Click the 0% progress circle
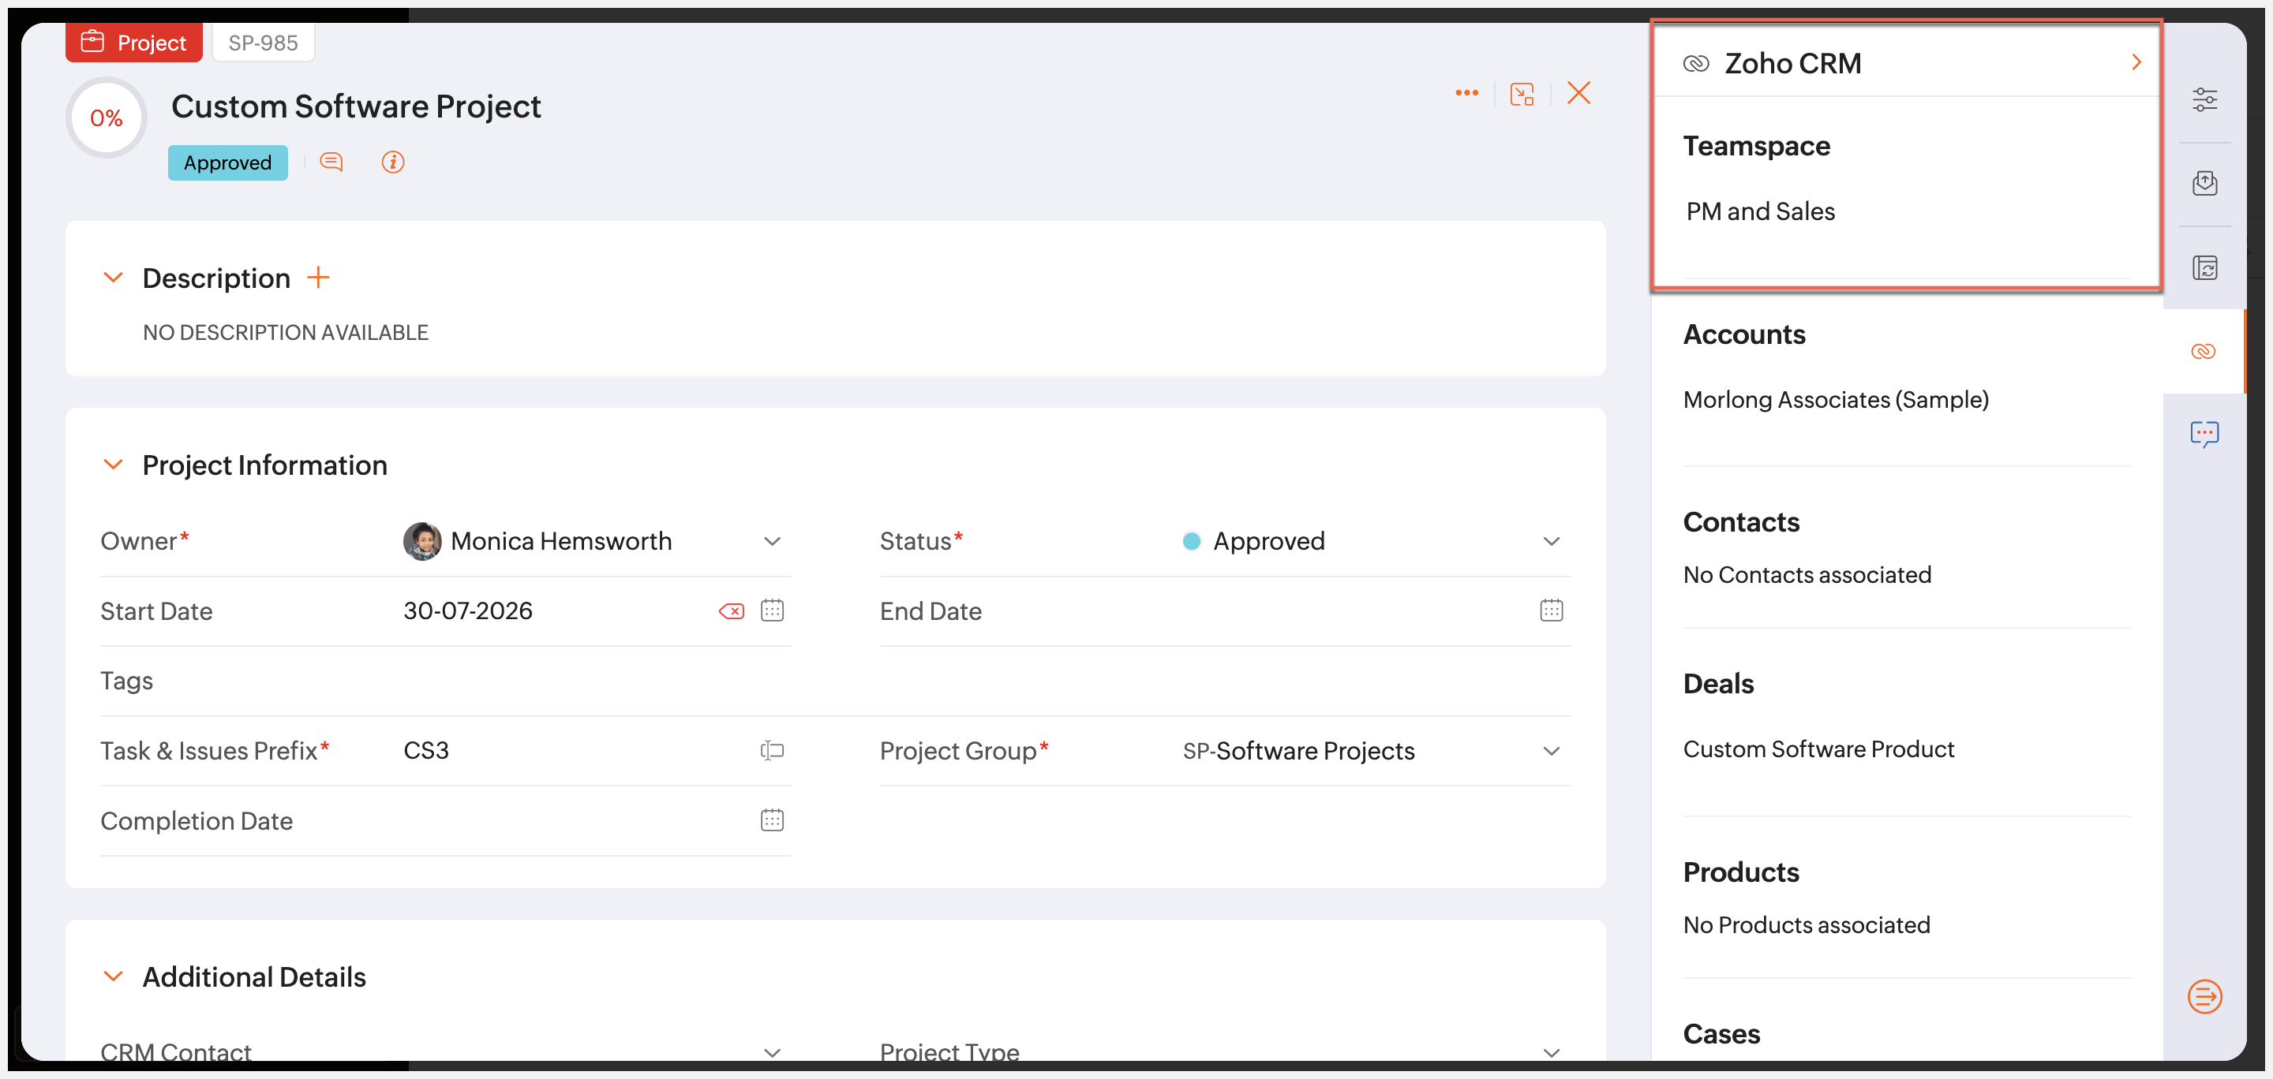 107,118
